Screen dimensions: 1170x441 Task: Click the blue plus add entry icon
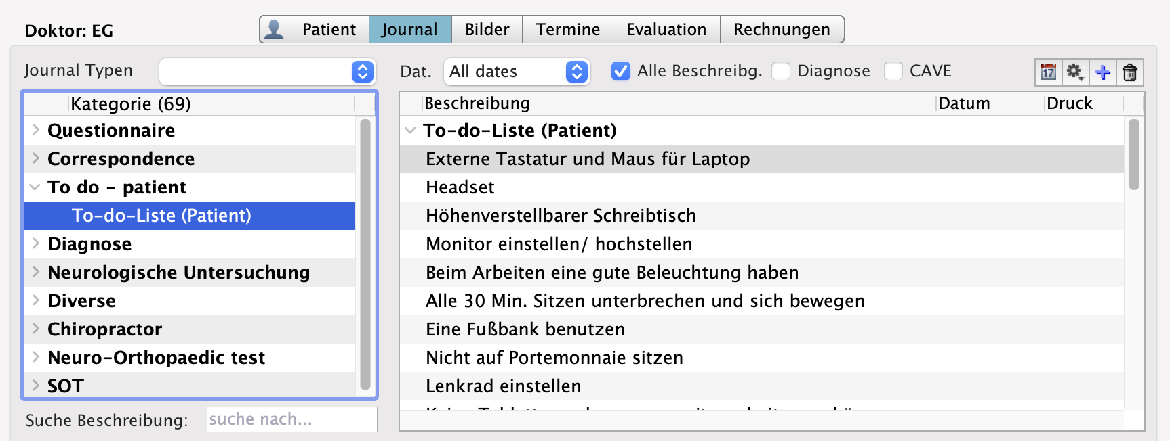coord(1103,72)
